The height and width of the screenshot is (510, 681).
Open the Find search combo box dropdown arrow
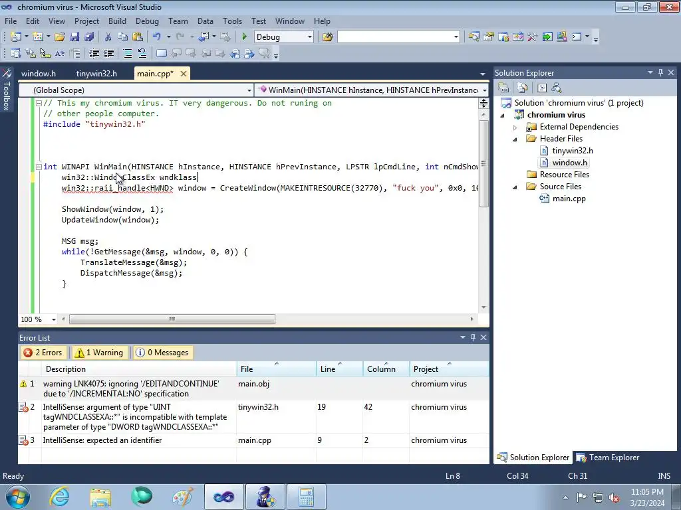coord(456,37)
